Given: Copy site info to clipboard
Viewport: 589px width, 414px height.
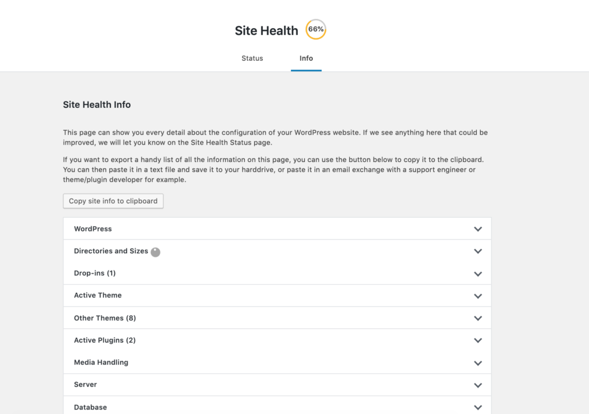Looking at the screenshot, I should [x=113, y=201].
